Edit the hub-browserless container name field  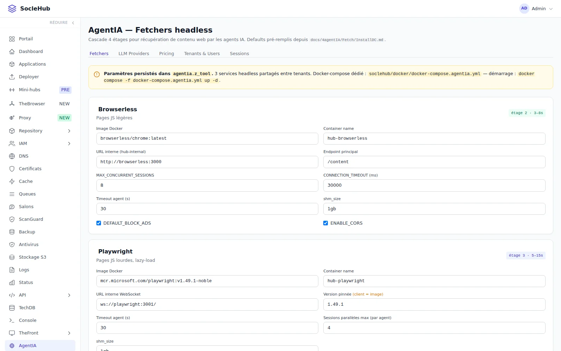[x=434, y=139]
